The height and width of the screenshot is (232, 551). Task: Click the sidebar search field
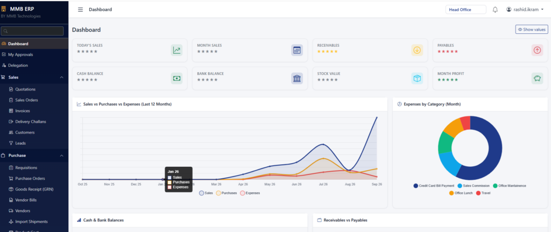pyautogui.click(x=32, y=31)
